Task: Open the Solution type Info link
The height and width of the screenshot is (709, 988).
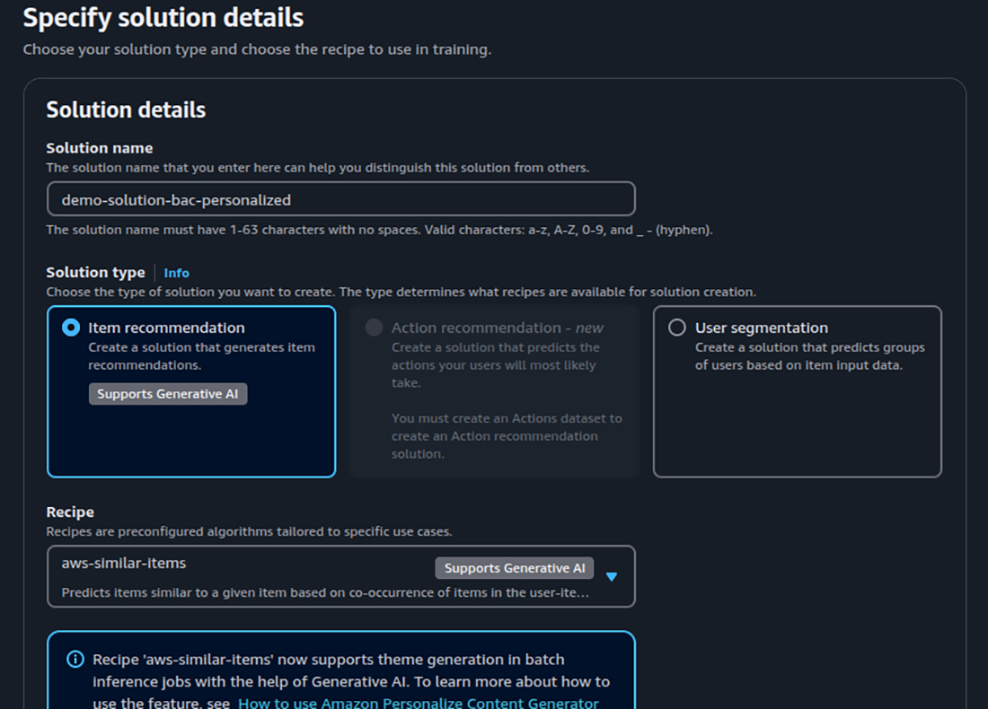Action: click(x=176, y=273)
